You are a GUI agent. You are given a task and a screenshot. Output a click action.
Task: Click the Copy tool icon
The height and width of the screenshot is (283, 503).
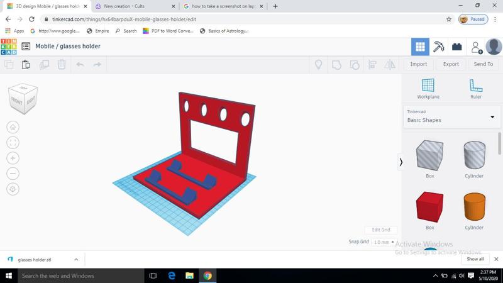(9, 65)
